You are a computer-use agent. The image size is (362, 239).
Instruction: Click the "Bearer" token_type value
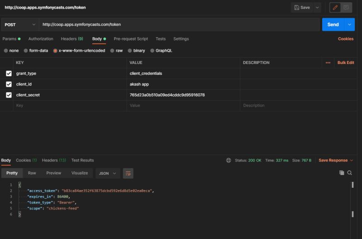point(66,202)
